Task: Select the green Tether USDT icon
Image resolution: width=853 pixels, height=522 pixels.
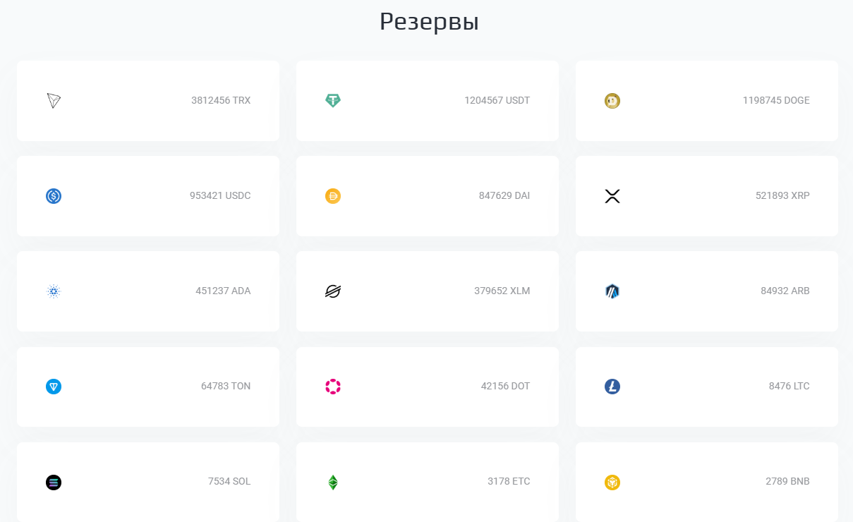Action: (333, 101)
